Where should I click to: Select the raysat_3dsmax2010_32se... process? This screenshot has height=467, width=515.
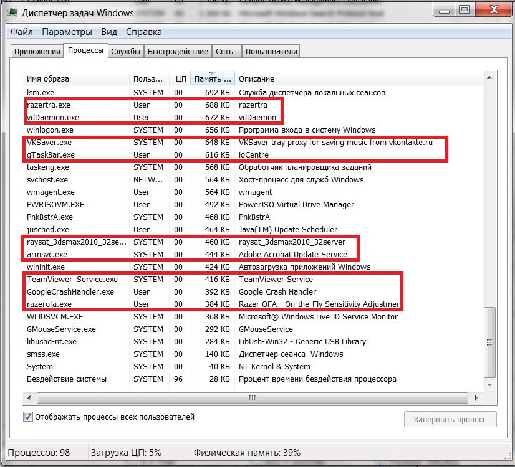[253, 242]
